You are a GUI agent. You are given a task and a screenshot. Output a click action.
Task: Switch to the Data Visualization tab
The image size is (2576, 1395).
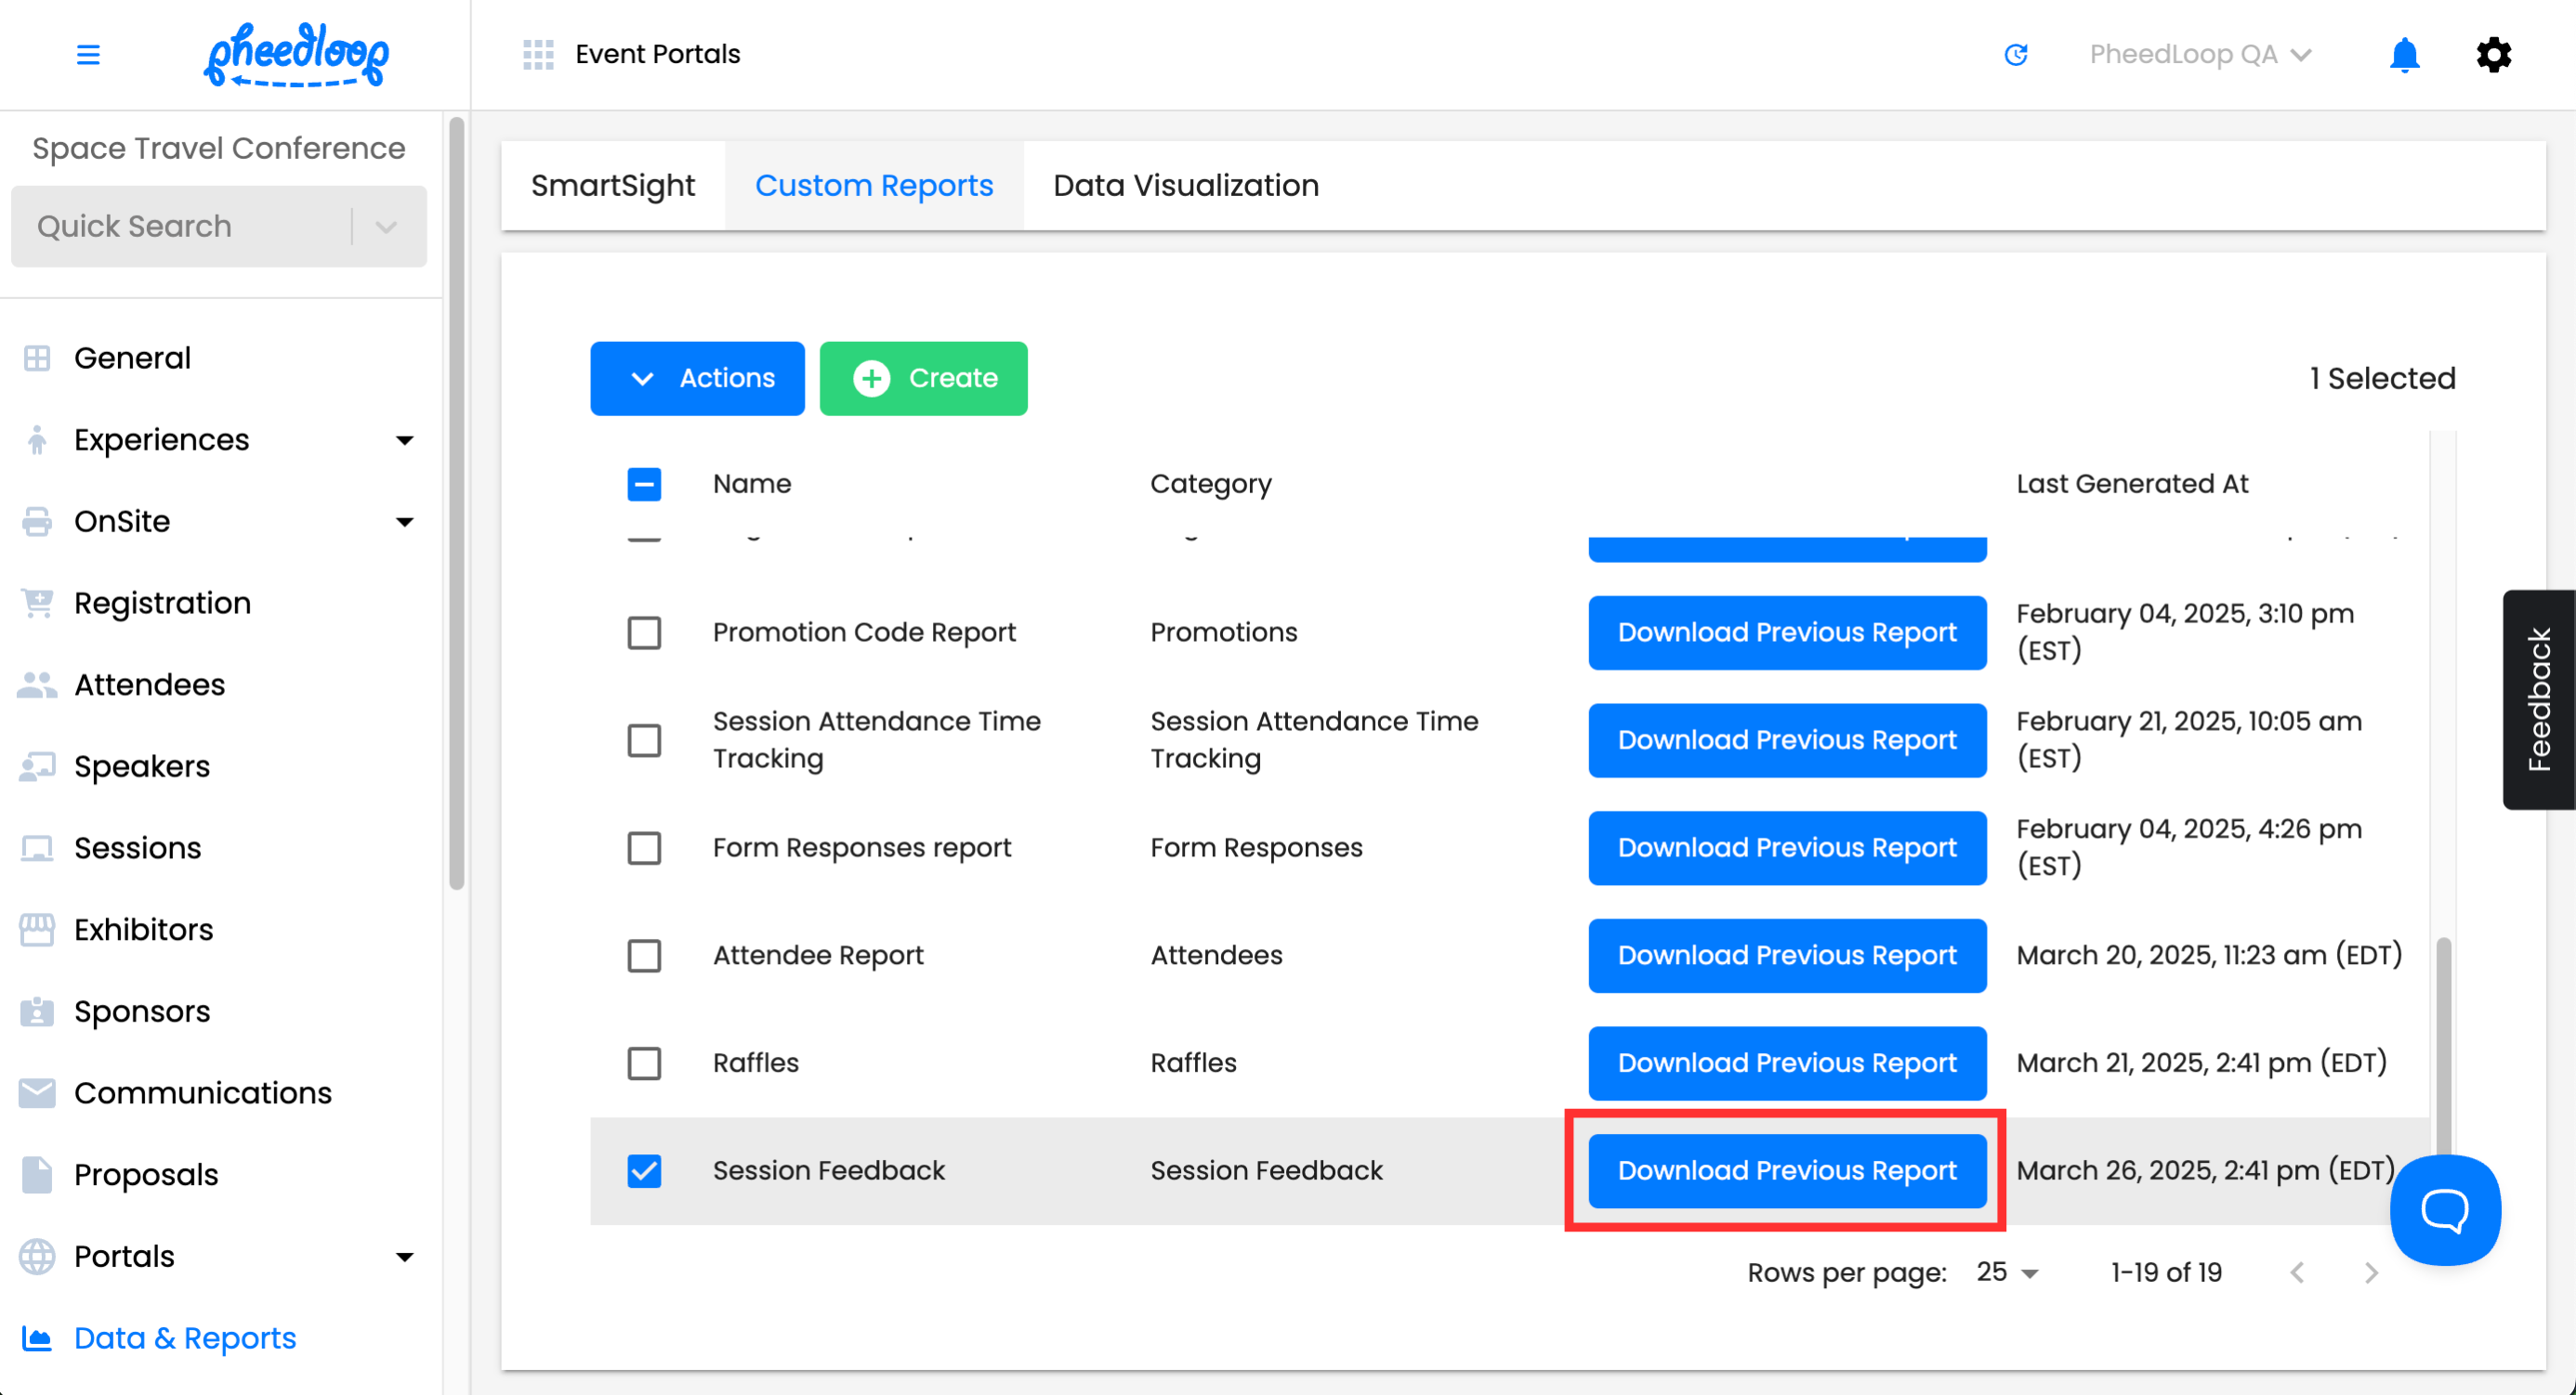[1186, 185]
